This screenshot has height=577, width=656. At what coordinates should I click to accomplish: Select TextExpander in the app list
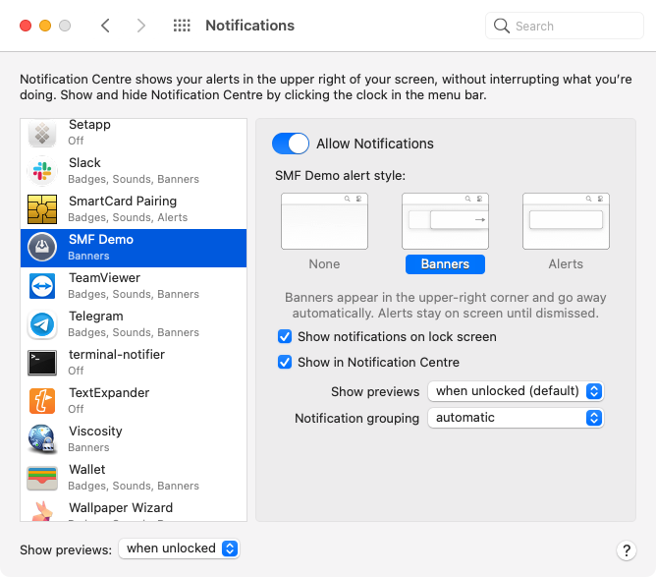point(134,401)
